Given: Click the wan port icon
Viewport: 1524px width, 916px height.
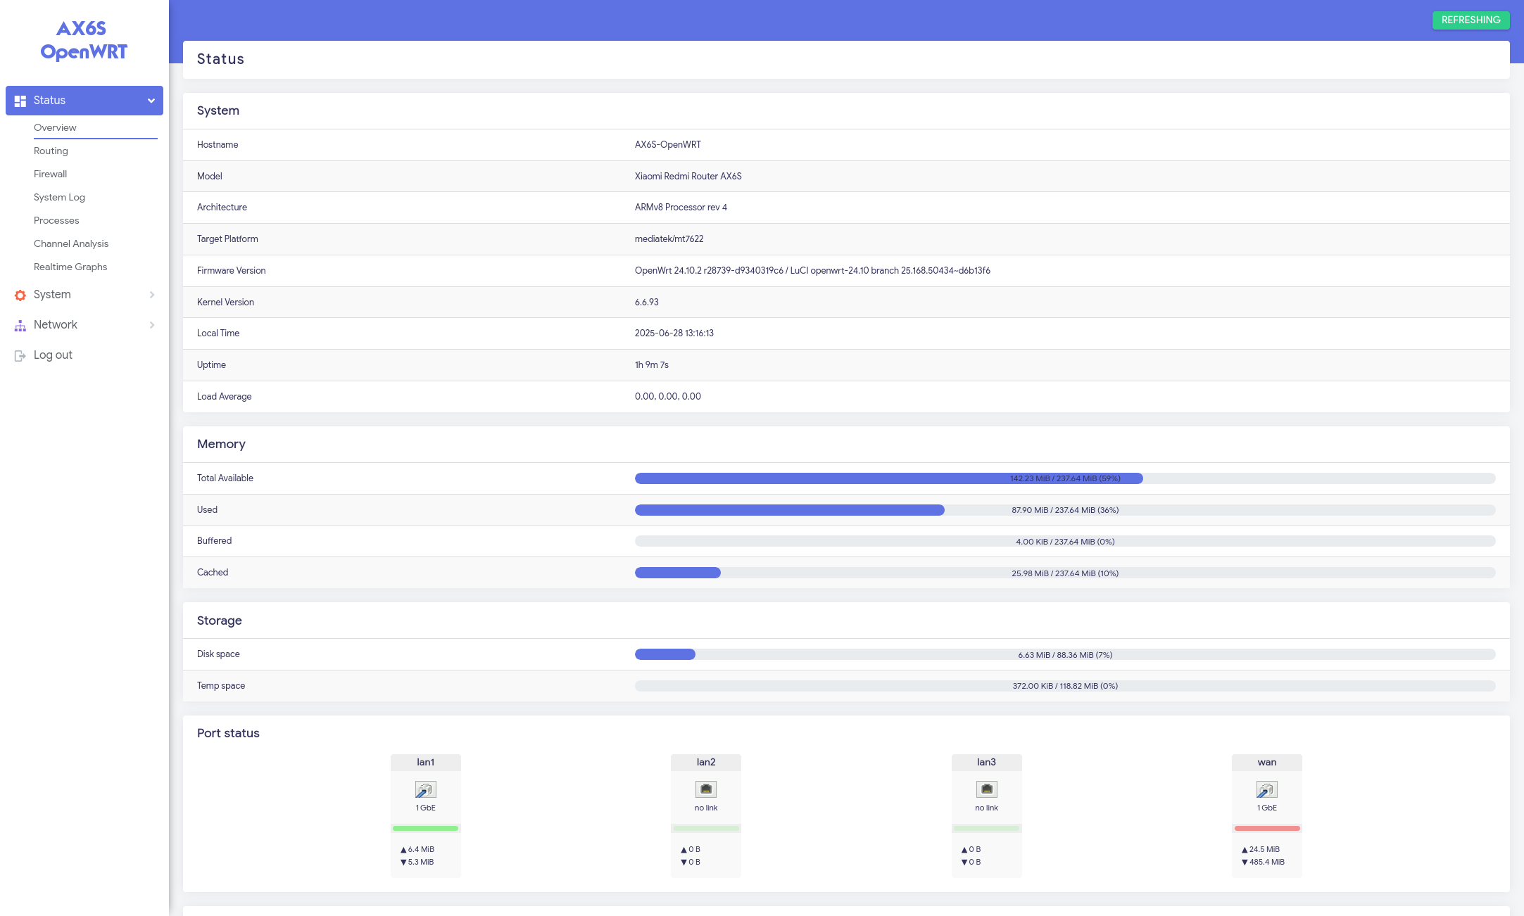Looking at the screenshot, I should pos(1266,789).
